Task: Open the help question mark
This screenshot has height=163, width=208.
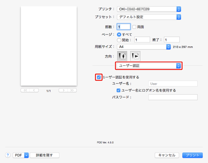Action: point(8,155)
